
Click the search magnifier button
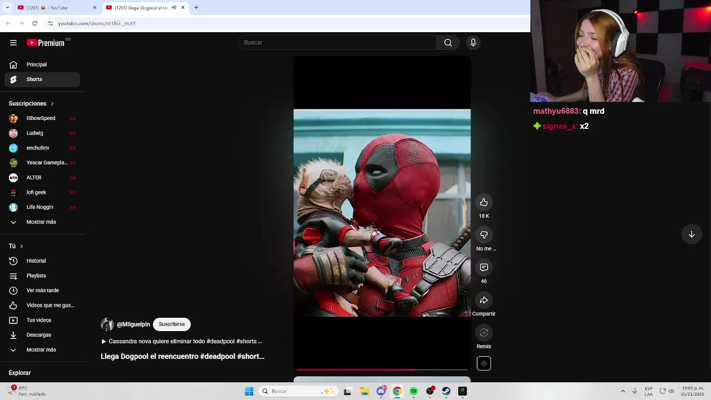click(448, 43)
